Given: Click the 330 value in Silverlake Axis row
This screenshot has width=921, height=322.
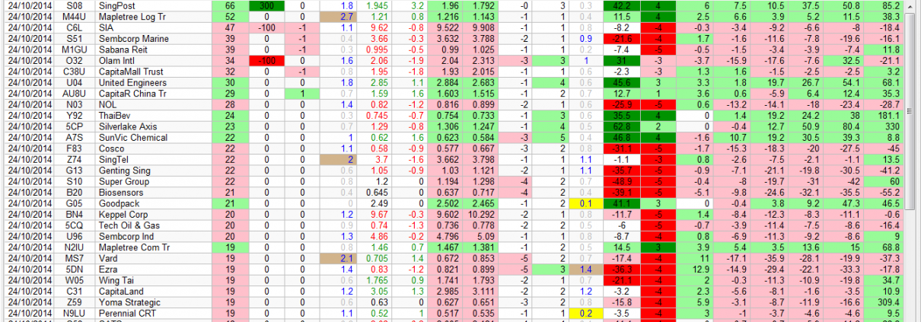Looking at the screenshot, I should [898, 126].
